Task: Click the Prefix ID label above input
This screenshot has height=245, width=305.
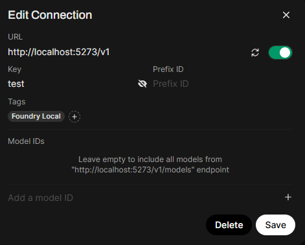Action: [x=168, y=69]
